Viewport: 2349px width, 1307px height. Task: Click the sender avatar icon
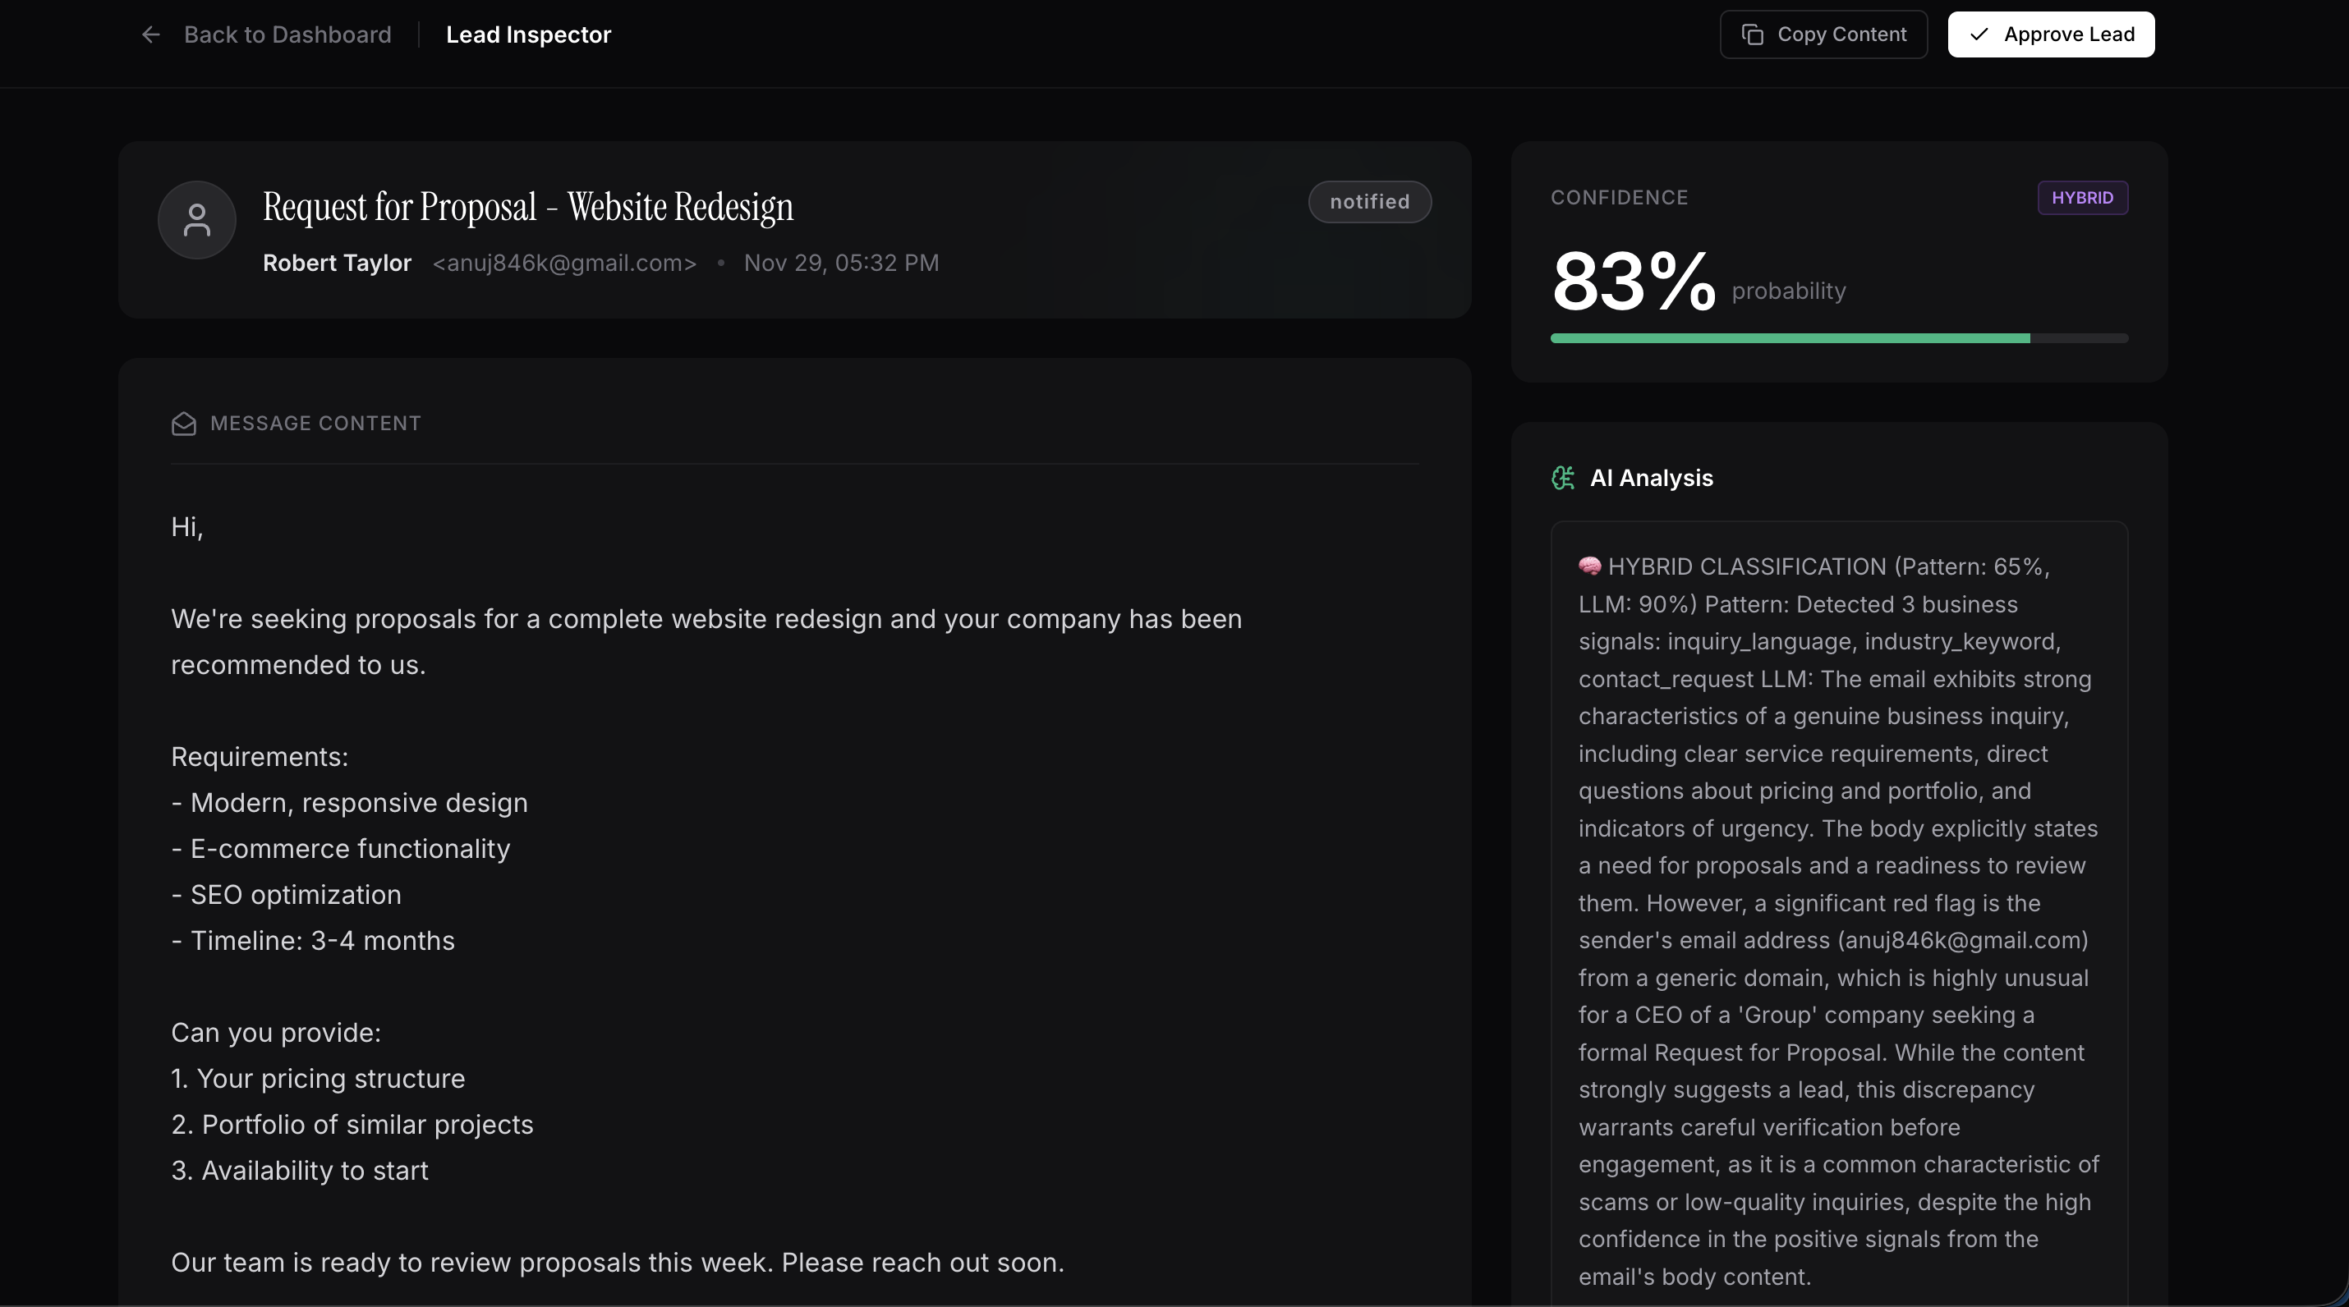tap(197, 220)
